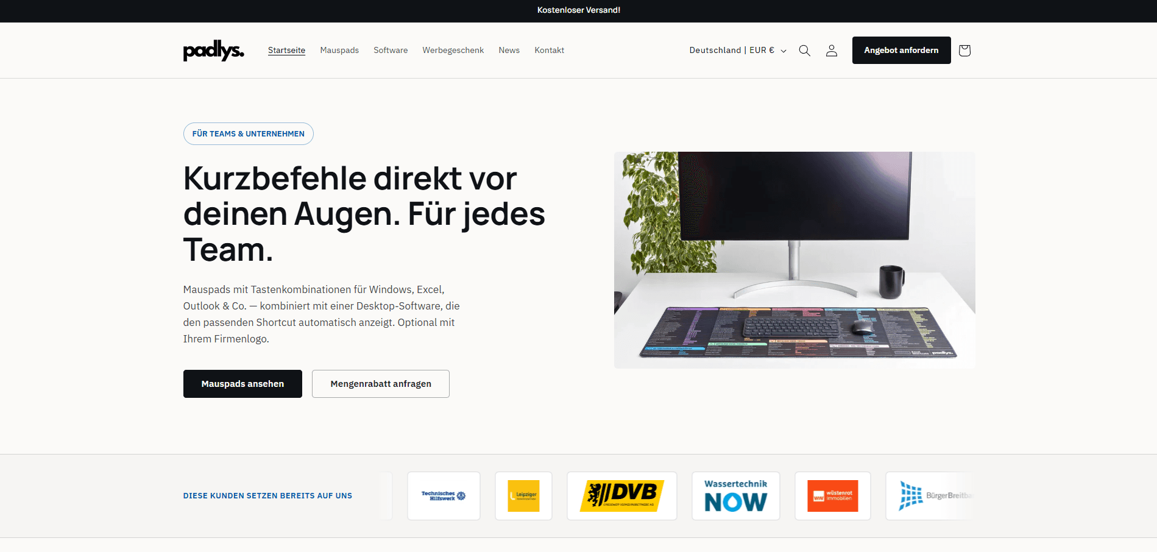Image resolution: width=1157 pixels, height=552 pixels.
Task: Expand the Deutschland | EUR € country selector
Action: click(x=738, y=51)
